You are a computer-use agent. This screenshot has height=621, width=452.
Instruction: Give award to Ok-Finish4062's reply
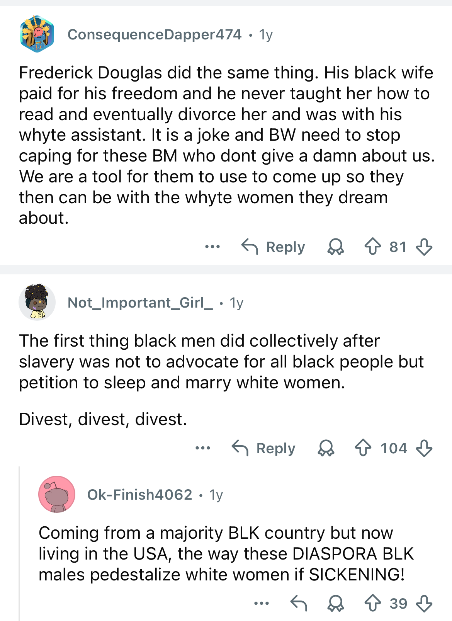coord(335,603)
